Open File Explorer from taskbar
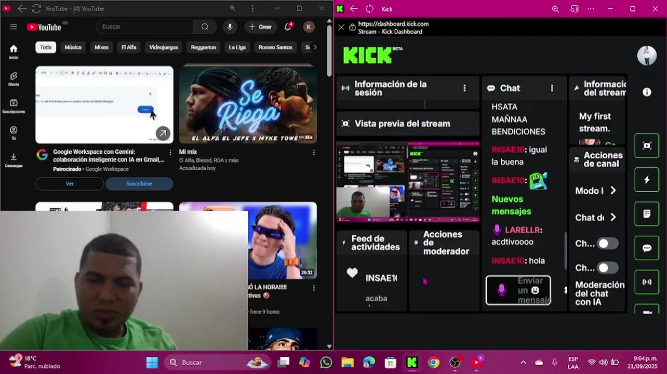The width and height of the screenshot is (667, 374). pos(348,363)
